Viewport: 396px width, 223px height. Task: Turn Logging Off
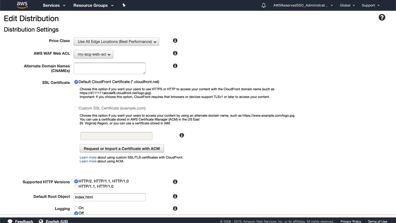[76, 213]
